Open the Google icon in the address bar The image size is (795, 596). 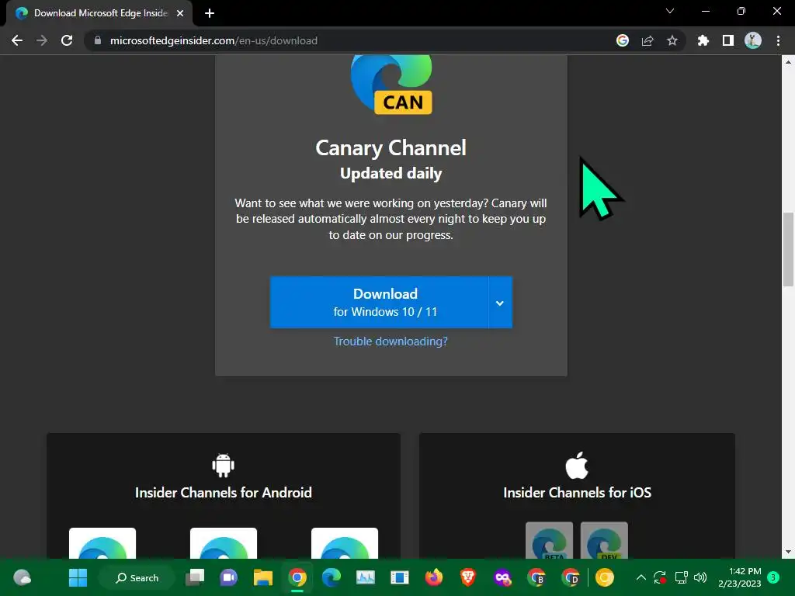(x=623, y=40)
